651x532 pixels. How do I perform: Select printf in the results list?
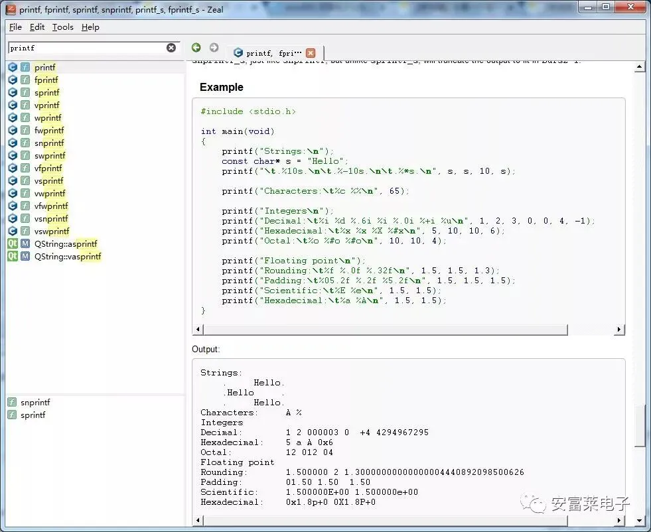pos(45,67)
